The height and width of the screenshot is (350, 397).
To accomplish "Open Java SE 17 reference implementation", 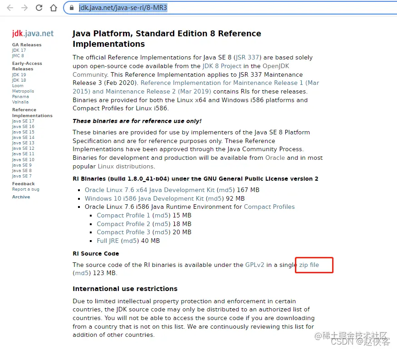I will tap(23, 121).
